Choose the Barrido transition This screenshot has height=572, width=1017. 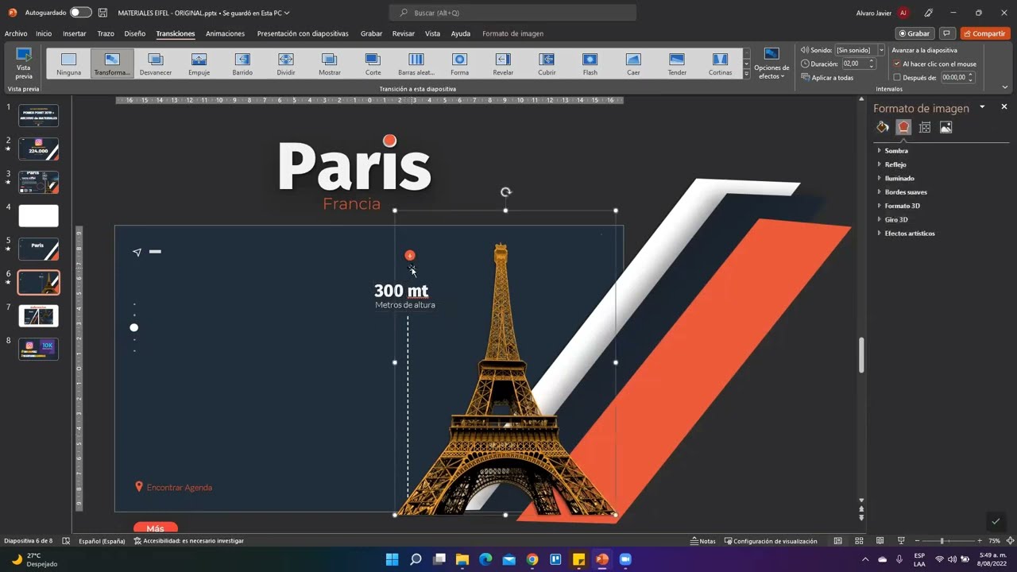[242, 64]
